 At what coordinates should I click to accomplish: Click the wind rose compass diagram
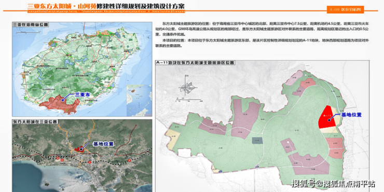[x=188, y=88]
